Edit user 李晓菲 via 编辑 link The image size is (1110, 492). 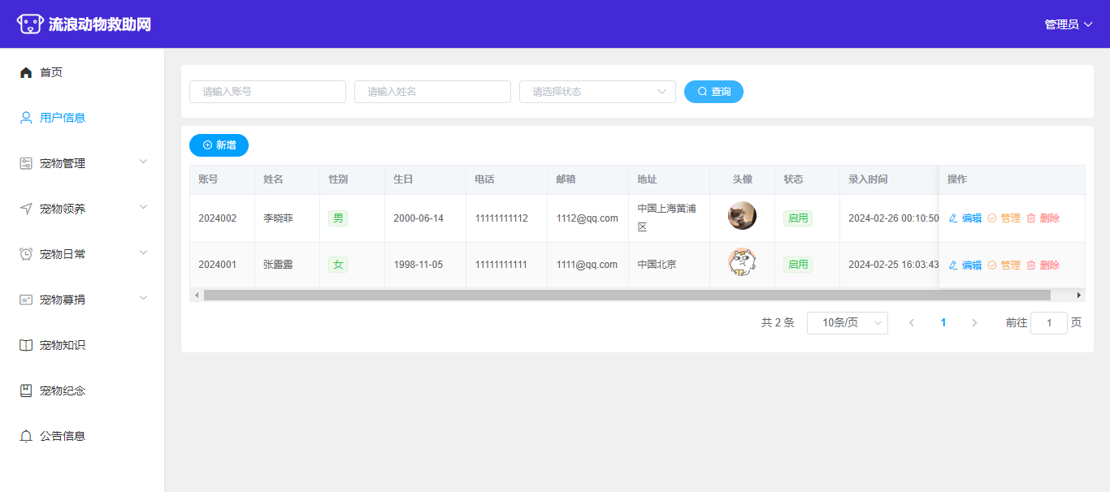coord(965,218)
